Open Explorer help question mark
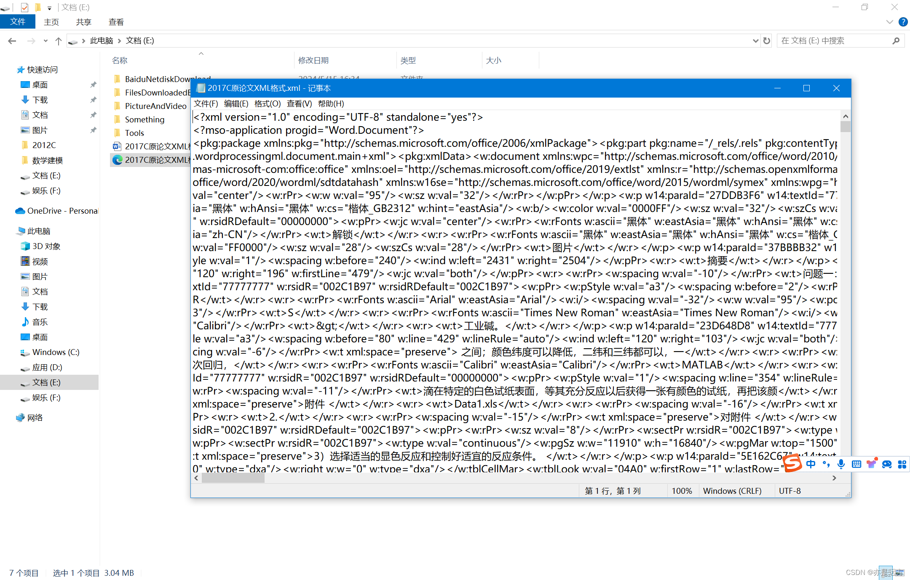 903,22
